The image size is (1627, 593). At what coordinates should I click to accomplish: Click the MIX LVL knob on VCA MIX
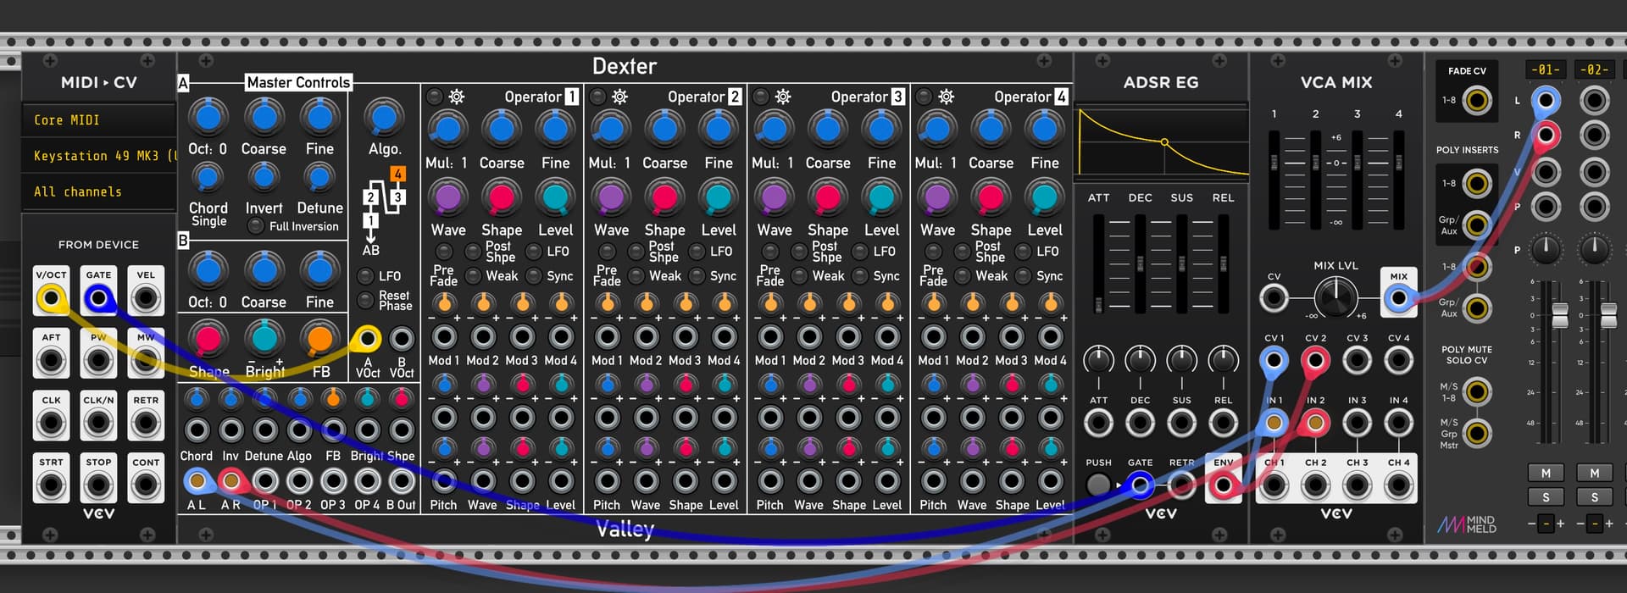pyautogui.click(x=1335, y=297)
